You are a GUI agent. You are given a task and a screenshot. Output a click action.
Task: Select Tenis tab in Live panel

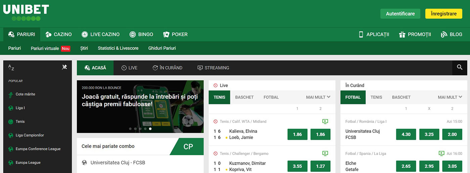(219, 97)
